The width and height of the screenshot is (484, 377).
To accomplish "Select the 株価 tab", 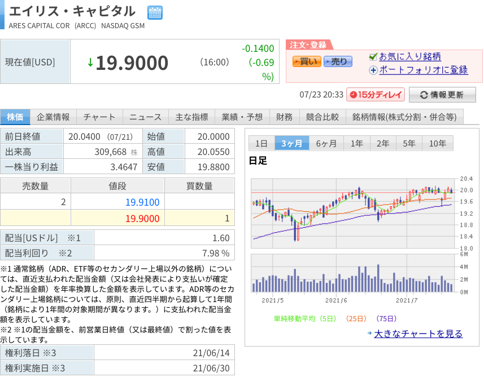I will point(15,117).
